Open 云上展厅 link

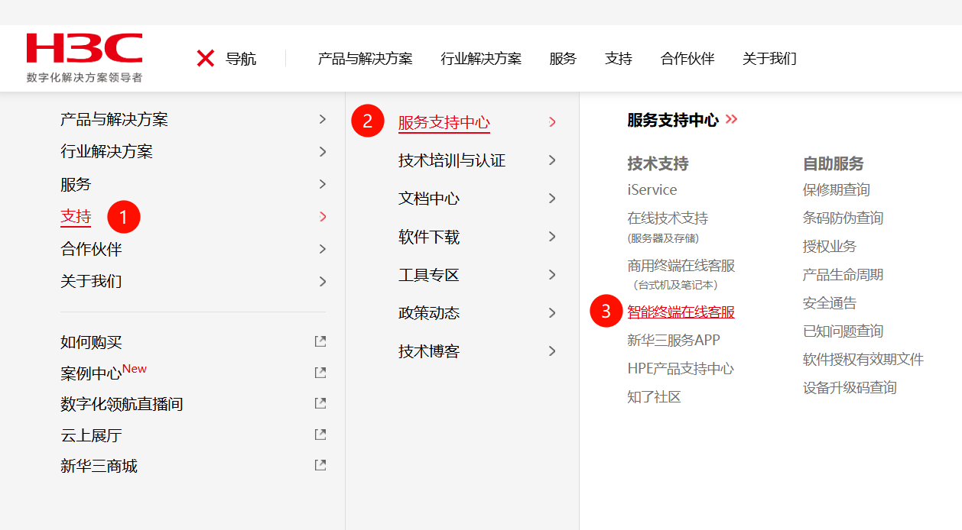pyautogui.click(x=91, y=435)
